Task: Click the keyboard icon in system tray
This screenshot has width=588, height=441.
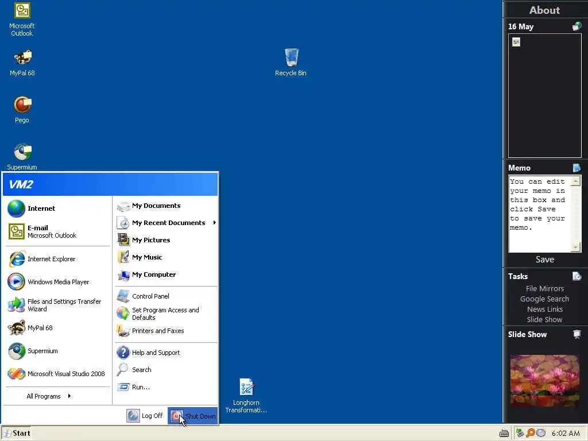Action: click(x=504, y=434)
